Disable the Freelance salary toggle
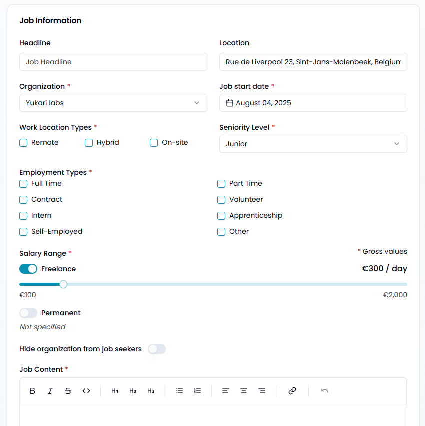425x426 pixels. (x=28, y=269)
